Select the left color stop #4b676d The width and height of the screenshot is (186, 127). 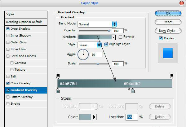coord(58,91)
